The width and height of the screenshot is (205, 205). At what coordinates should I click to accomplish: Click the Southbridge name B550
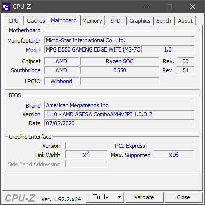[x=120, y=70]
